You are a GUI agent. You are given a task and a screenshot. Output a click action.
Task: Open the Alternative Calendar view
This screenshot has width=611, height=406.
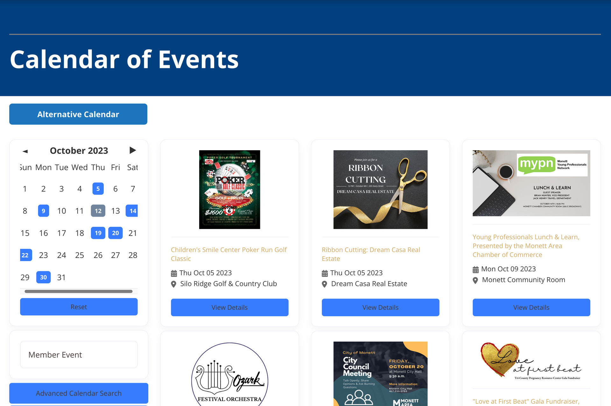[78, 114]
